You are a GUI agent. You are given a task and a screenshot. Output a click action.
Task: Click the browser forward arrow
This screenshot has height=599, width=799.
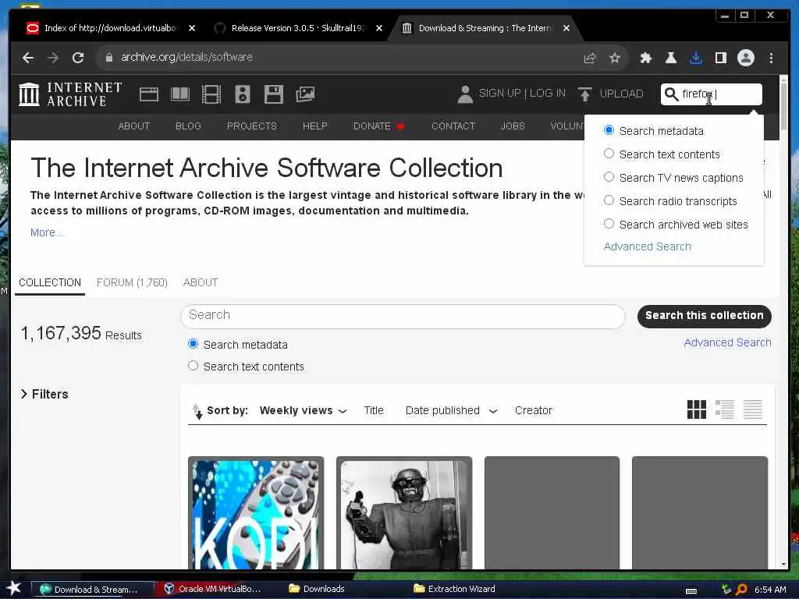pos(53,58)
